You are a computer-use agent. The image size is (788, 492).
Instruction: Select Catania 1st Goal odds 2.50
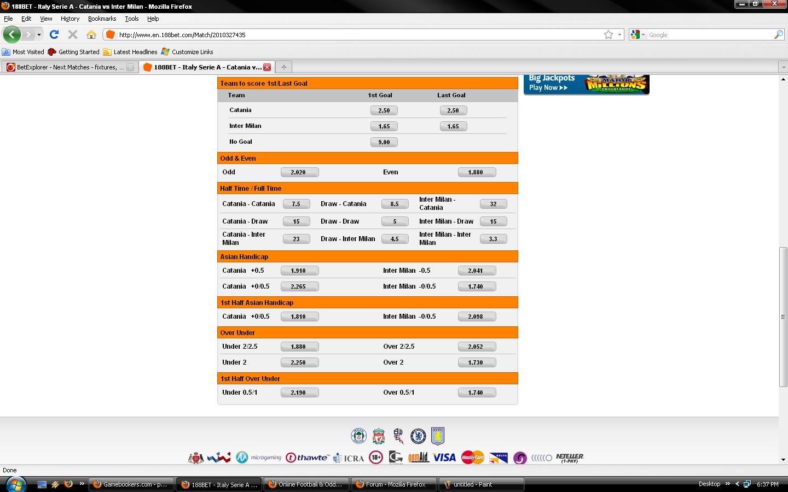click(x=384, y=110)
